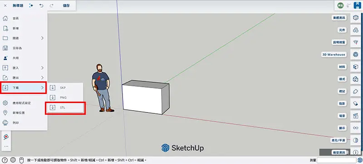
Task: Click the mouse icon in status bar
Action: tap(21, 160)
